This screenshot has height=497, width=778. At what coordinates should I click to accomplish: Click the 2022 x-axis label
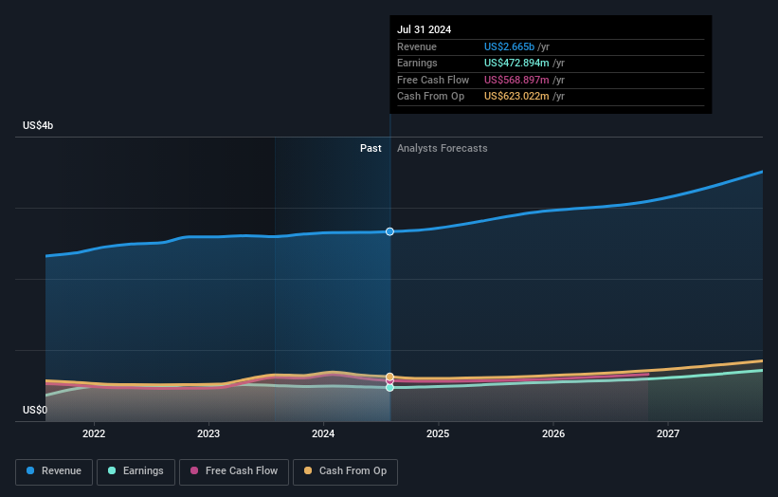pos(94,433)
